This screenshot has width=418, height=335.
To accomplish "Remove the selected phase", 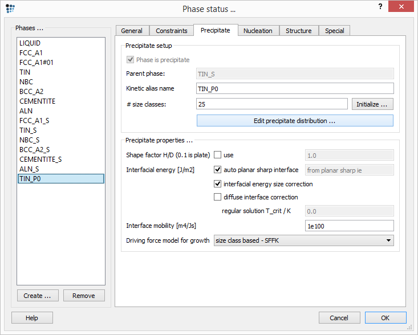I will point(84,296).
